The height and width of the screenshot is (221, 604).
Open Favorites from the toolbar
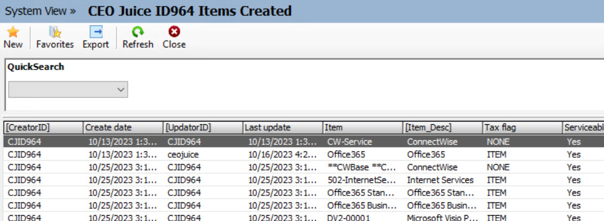(55, 37)
